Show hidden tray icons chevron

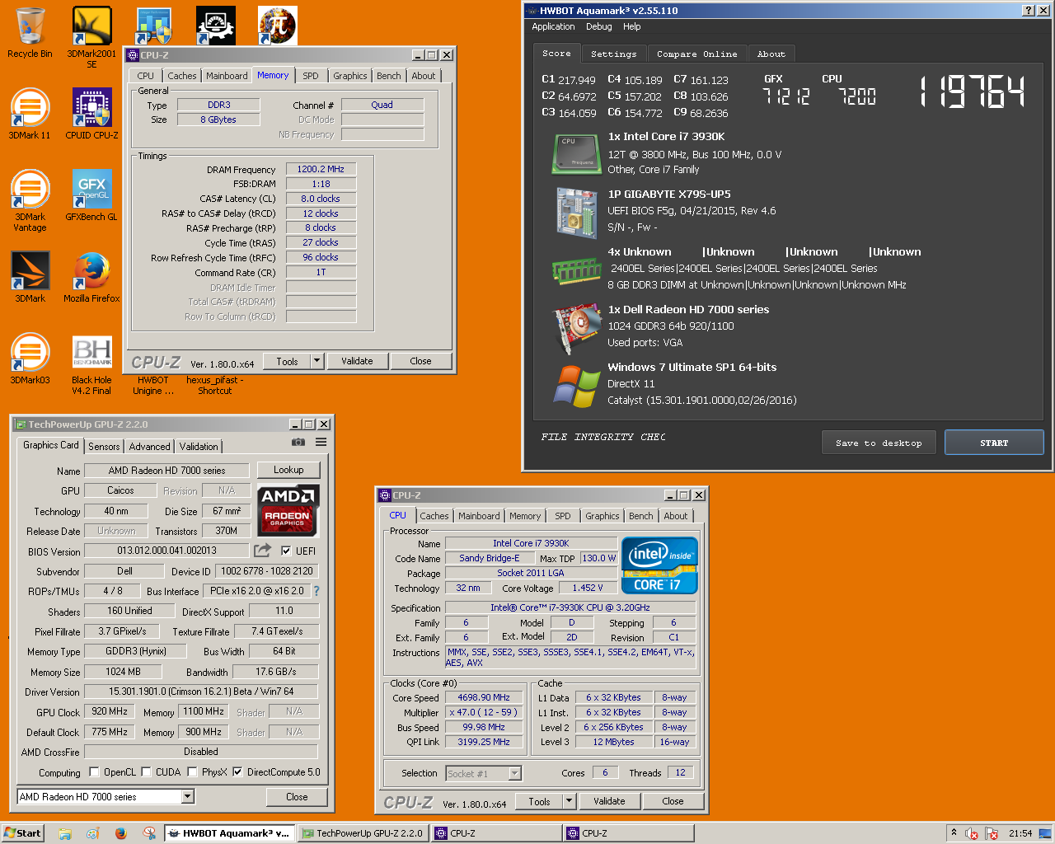[x=954, y=833]
